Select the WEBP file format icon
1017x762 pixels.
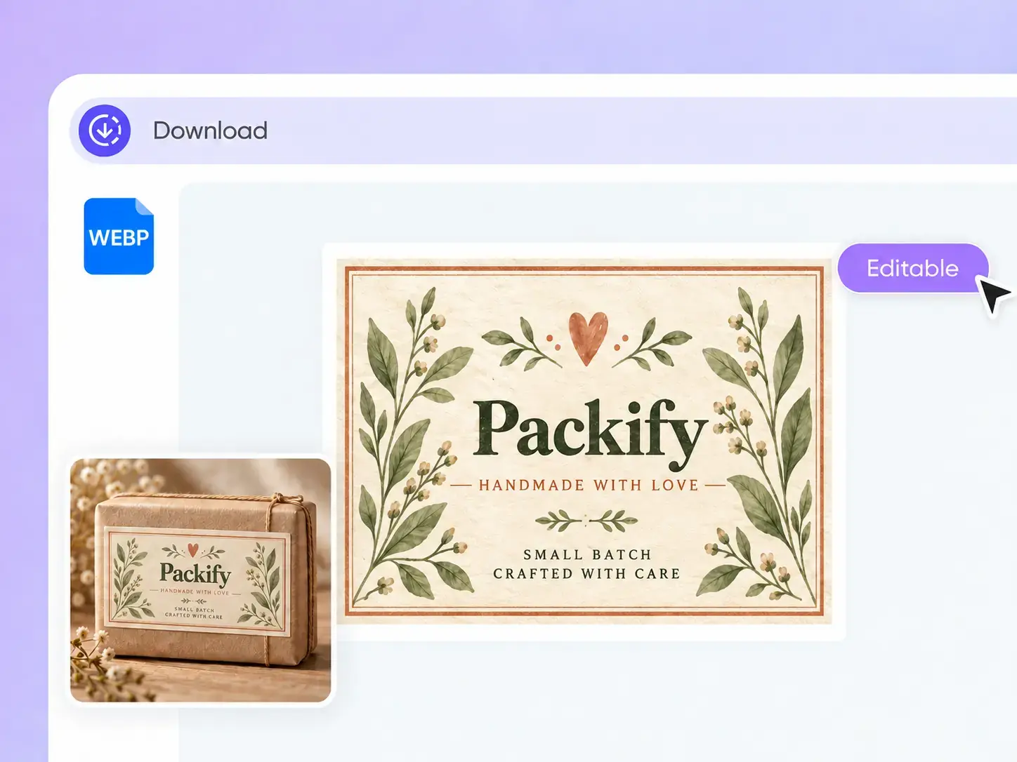click(x=119, y=236)
